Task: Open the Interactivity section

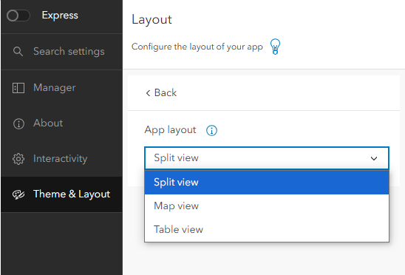Action: click(x=61, y=159)
